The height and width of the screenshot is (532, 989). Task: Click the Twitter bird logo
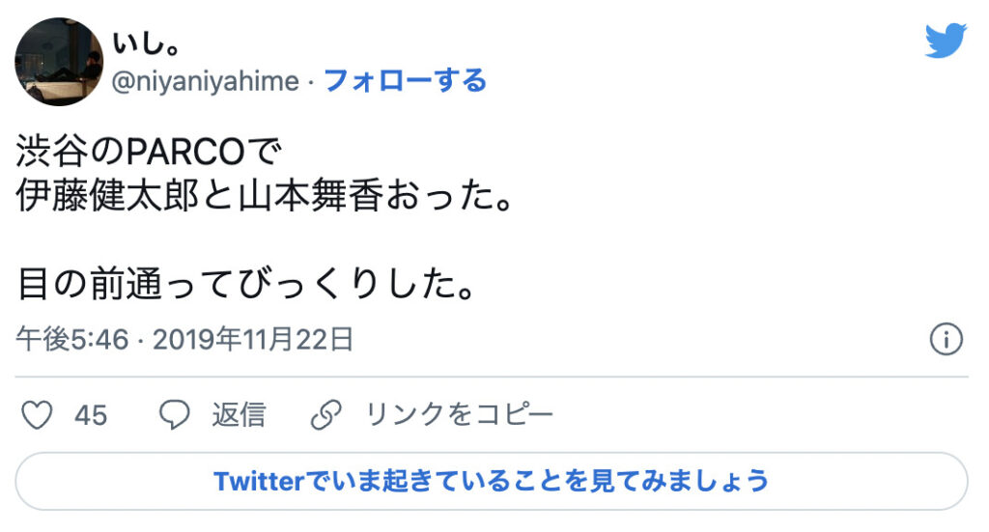[946, 41]
